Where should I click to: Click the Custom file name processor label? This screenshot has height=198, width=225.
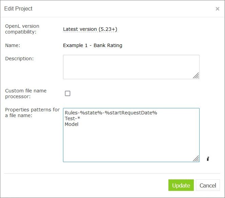(26, 93)
